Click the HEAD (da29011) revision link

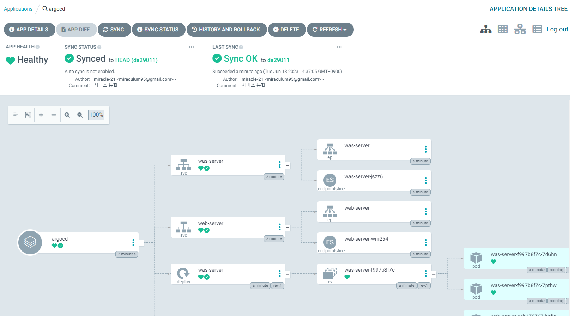137,60
